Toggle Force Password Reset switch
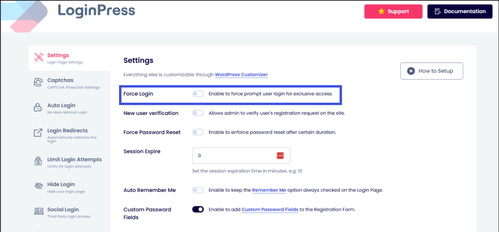 coord(198,132)
